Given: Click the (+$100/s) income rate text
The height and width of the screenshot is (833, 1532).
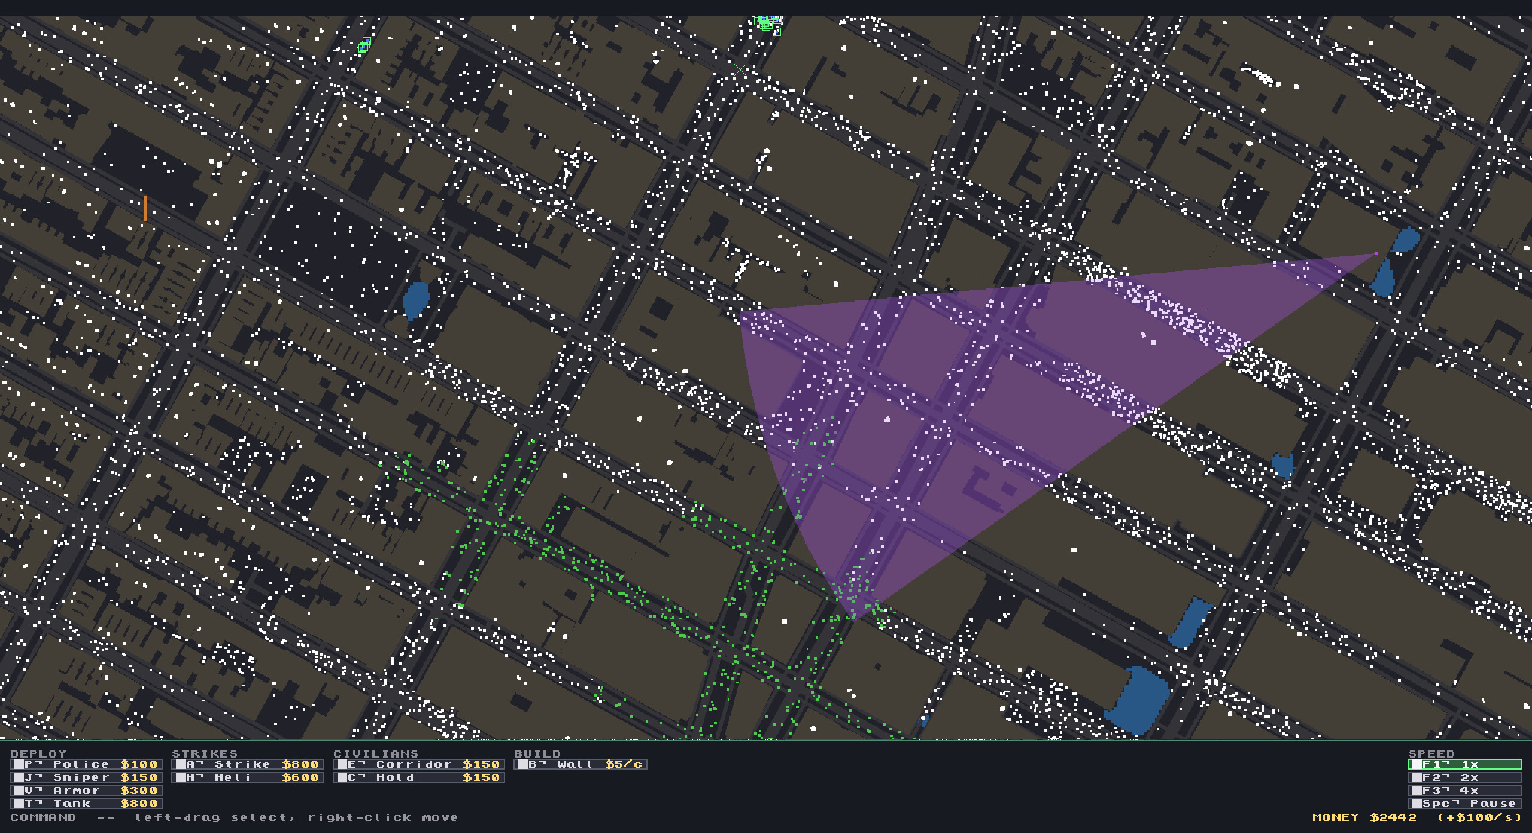Looking at the screenshot, I should 1479,817.
